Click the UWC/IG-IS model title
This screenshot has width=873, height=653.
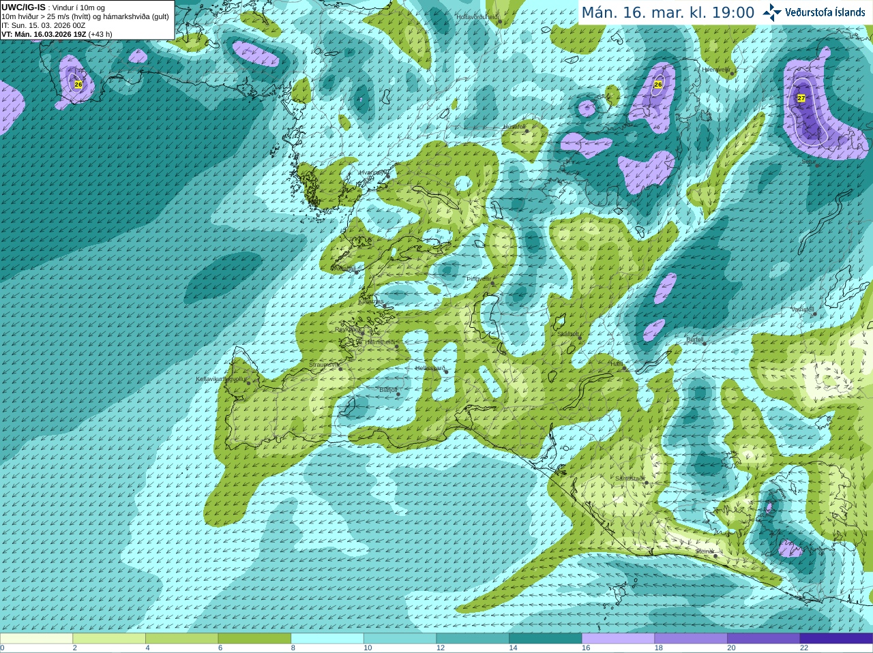23,7
